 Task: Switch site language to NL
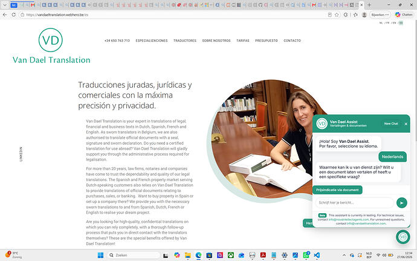click(x=381, y=23)
